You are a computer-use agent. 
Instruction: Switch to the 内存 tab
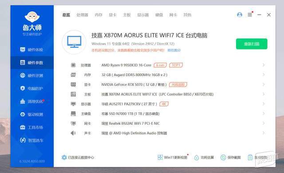99,15
